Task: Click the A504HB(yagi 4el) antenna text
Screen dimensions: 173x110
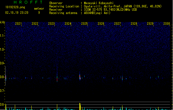Action: point(97,13)
